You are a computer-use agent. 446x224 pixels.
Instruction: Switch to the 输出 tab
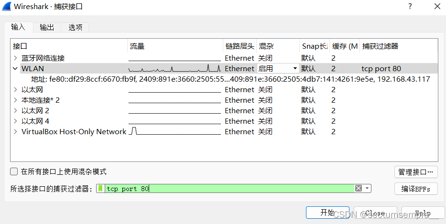point(47,27)
